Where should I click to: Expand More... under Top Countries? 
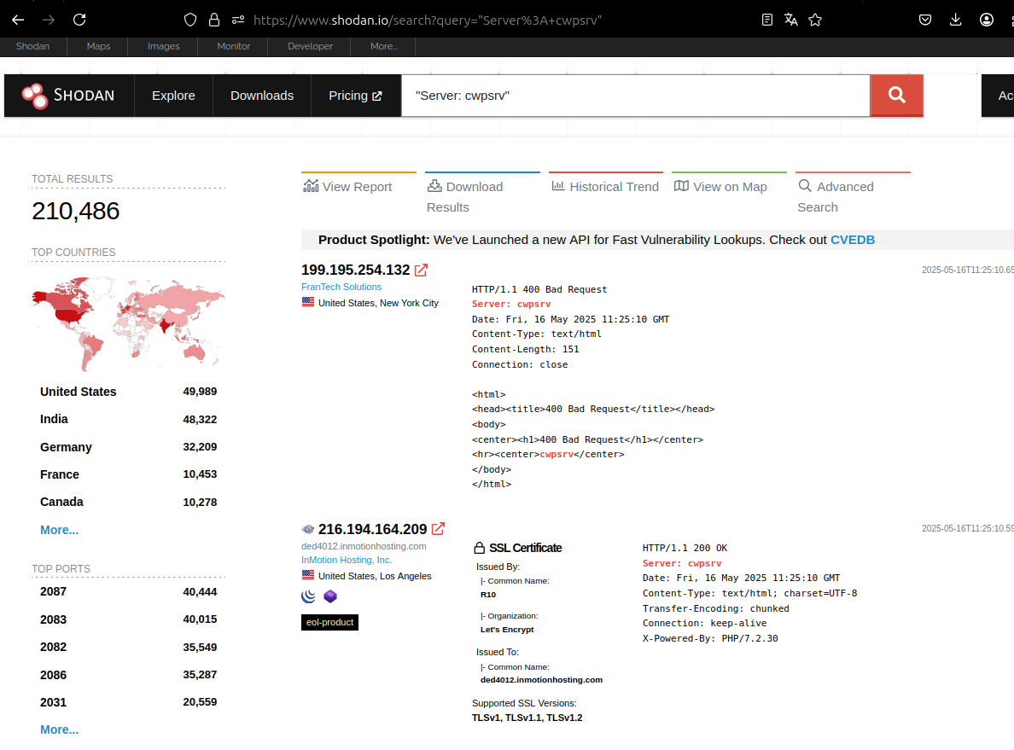60,530
